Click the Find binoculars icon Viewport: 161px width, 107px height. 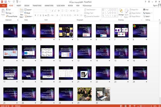coord(144,10)
